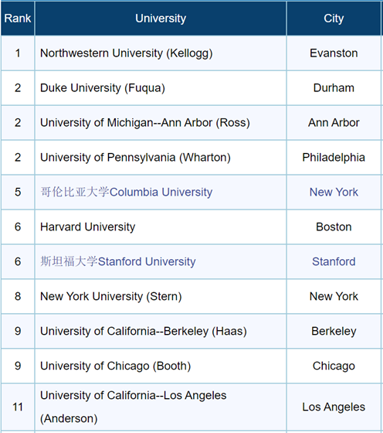Click the University of Pennsylvania (Wharton) cell
This screenshot has width=383, height=433.
point(161,158)
